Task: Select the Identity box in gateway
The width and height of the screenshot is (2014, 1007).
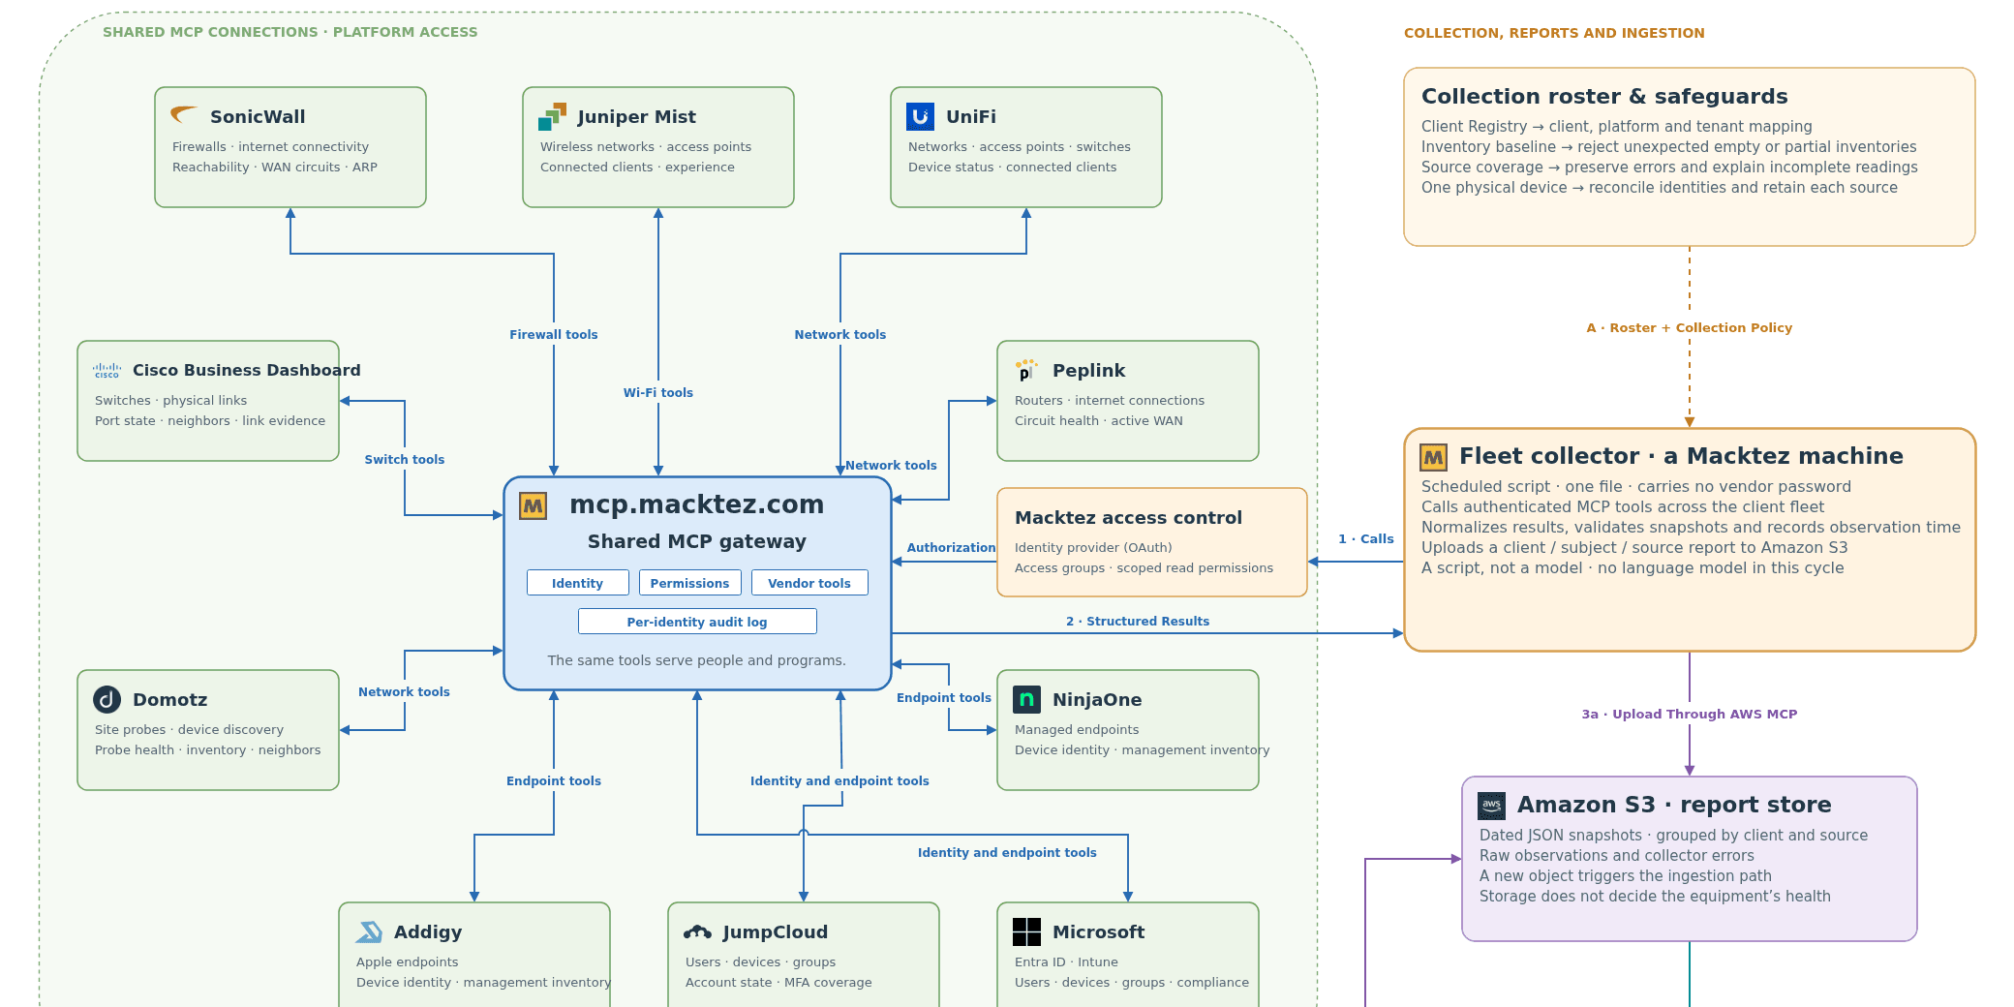Action: pyautogui.click(x=578, y=583)
